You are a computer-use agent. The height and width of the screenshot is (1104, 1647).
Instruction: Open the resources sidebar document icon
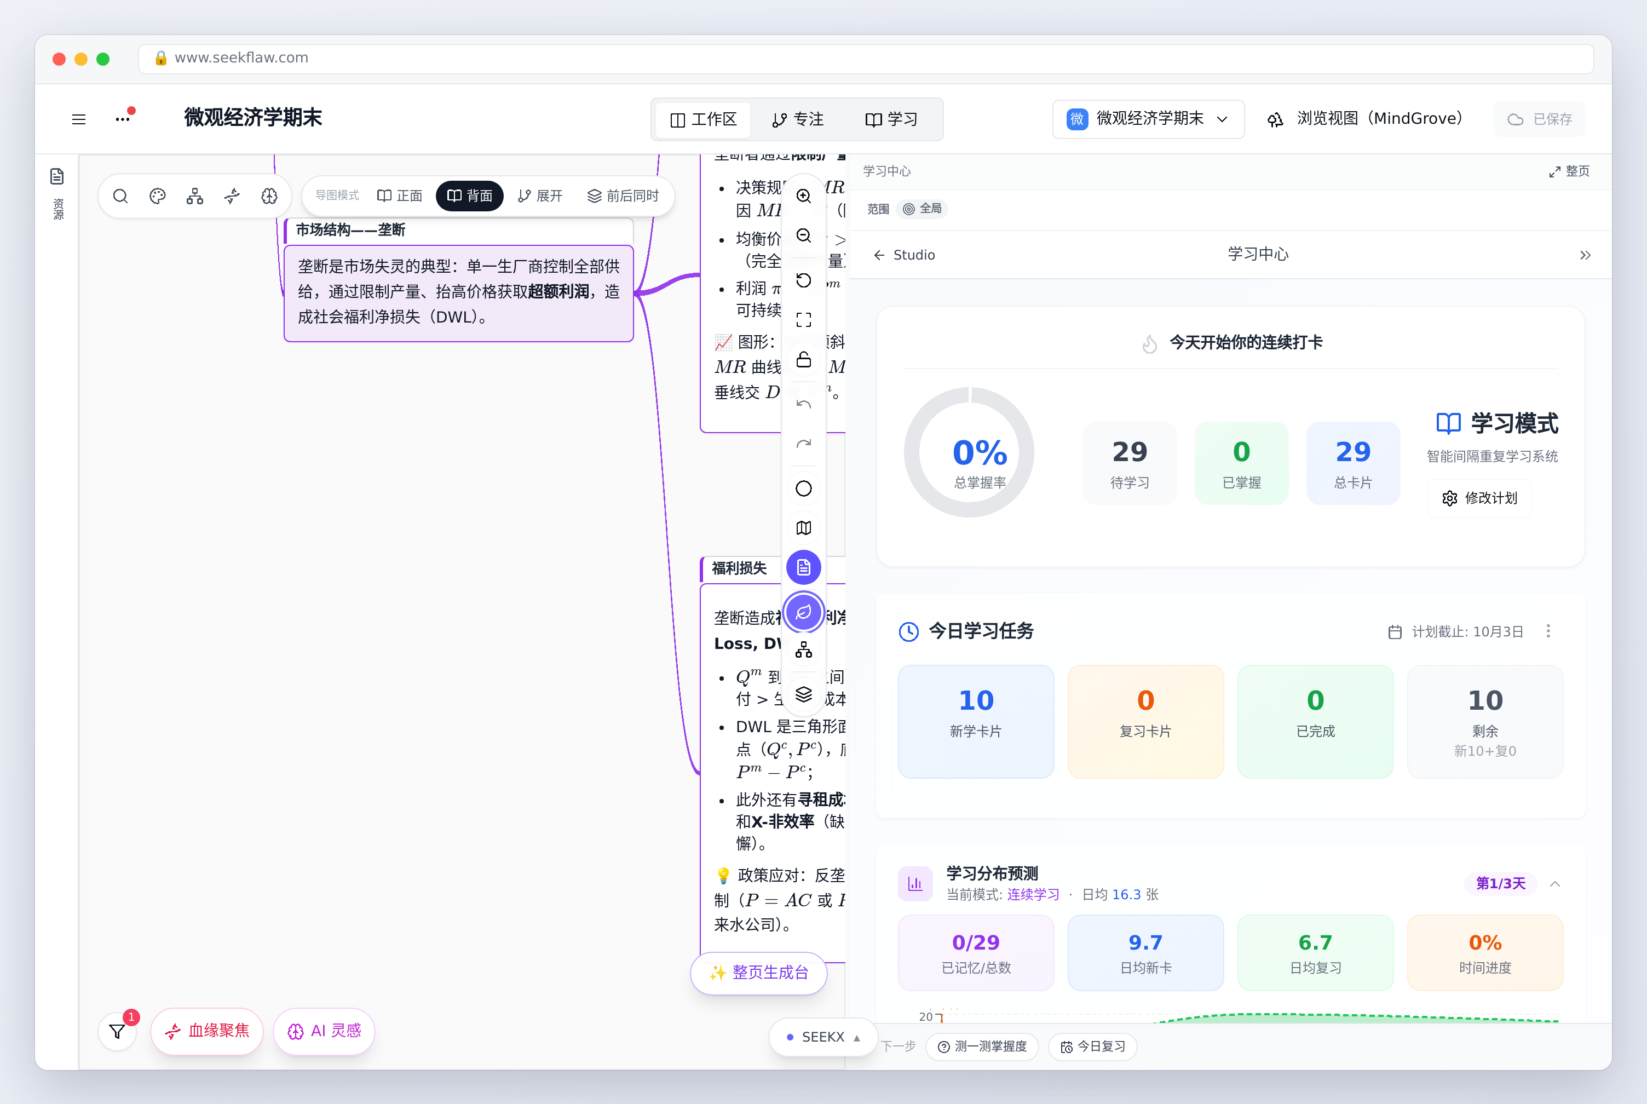(57, 176)
